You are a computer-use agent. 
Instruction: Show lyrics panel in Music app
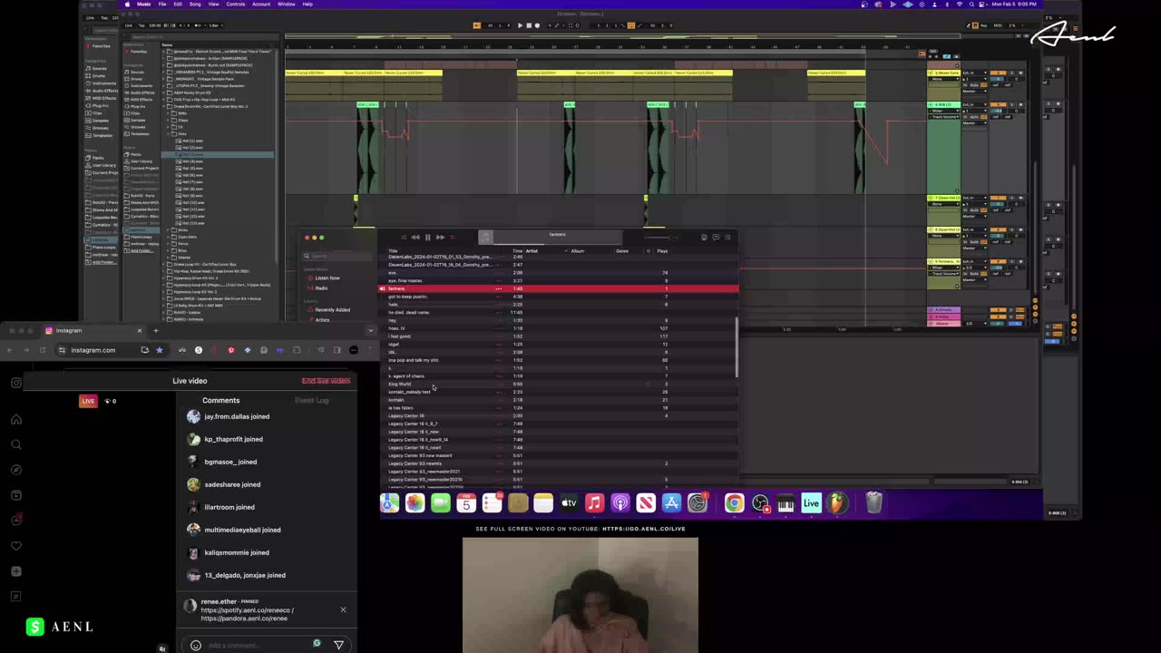(716, 238)
